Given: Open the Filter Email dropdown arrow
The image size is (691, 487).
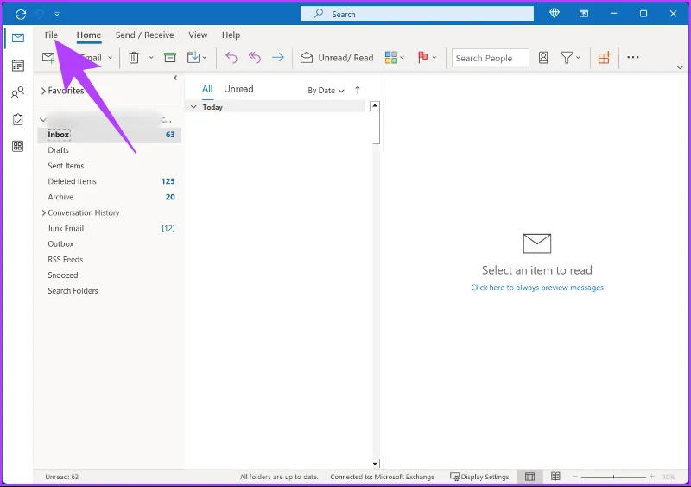Looking at the screenshot, I should pyautogui.click(x=578, y=58).
